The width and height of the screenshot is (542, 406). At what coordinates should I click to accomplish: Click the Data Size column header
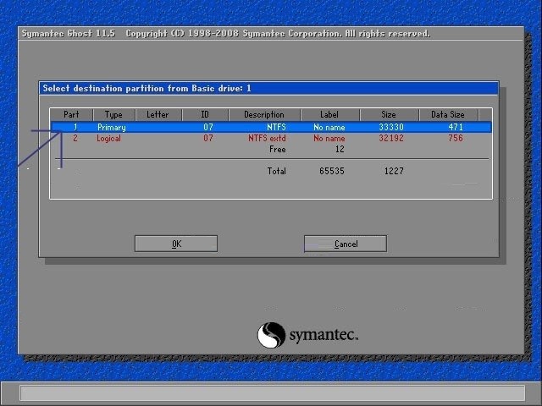click(x=448, y=114)
